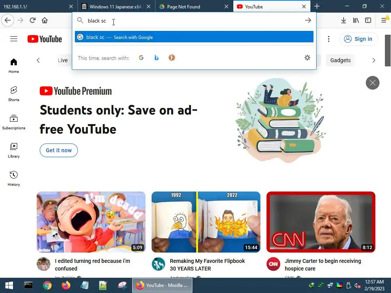Open Library in YouTube sidebar
The image size is (391, 293).
point(14,150)
